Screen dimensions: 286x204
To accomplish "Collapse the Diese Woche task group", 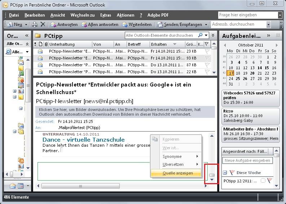I will (225, 172).
